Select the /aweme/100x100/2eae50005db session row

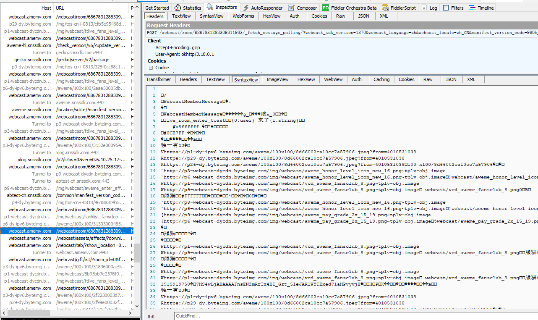67,88
